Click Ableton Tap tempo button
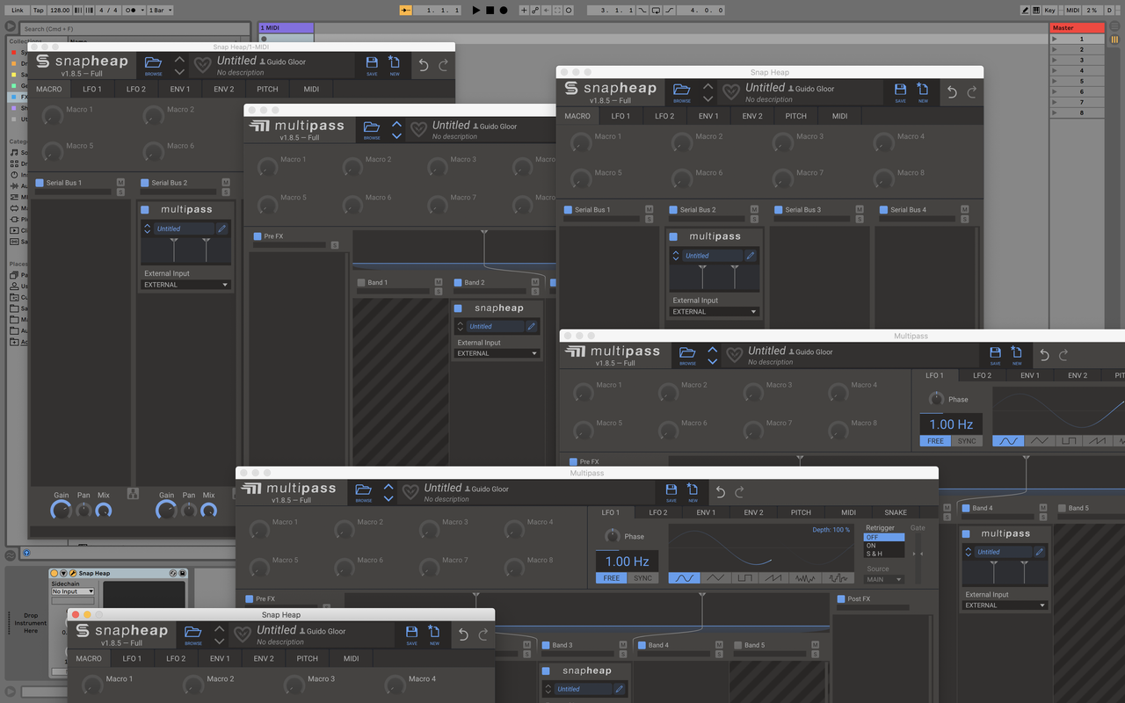This screenshot has height=703, width=1125. (38, 10)
